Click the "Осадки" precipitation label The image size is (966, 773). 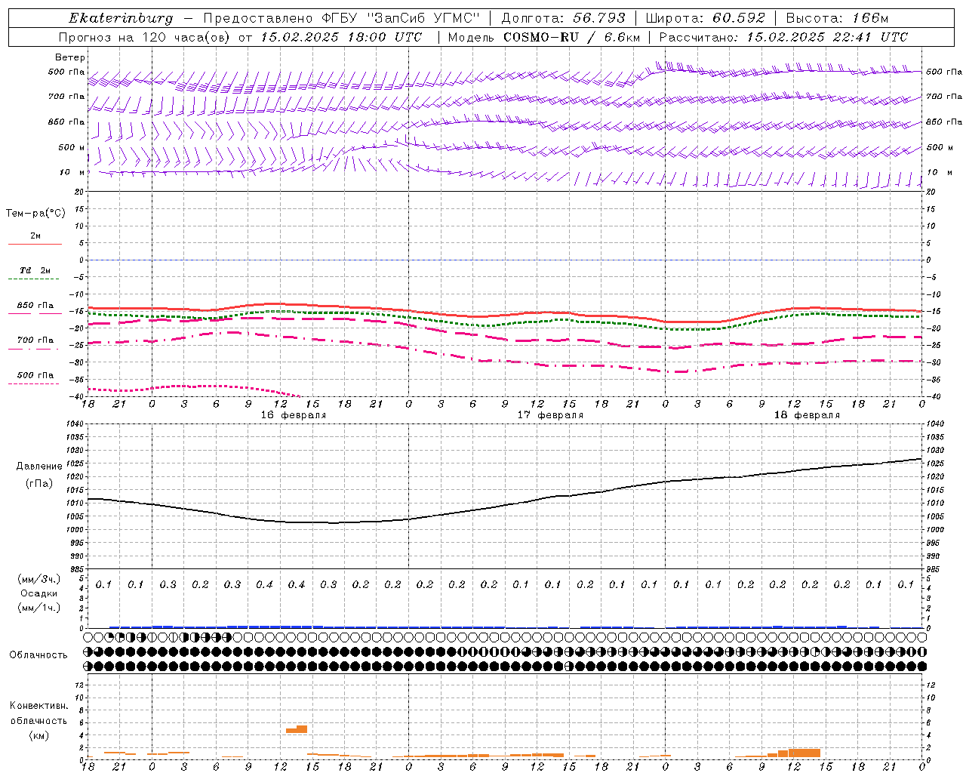tap(39, 593)
